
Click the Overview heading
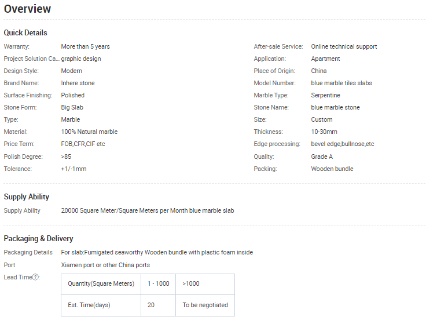point(27,9)
